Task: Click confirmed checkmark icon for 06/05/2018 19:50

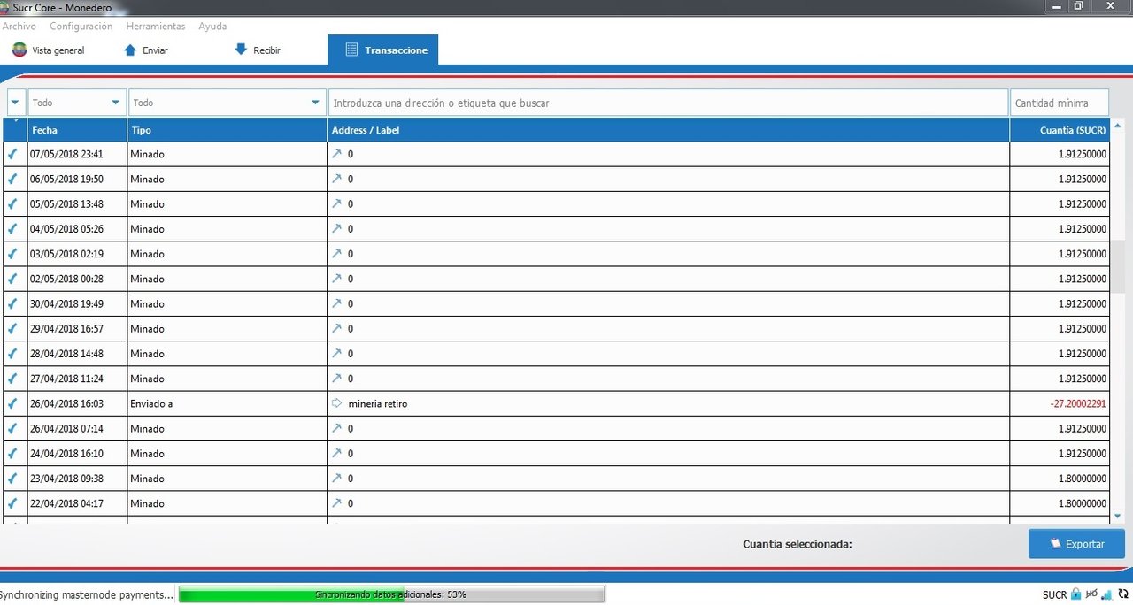Action: point(12,179)
